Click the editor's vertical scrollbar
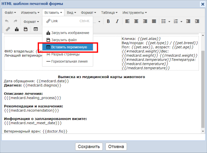The height and width of the screenshot is (153, 207). coord(203,86)
